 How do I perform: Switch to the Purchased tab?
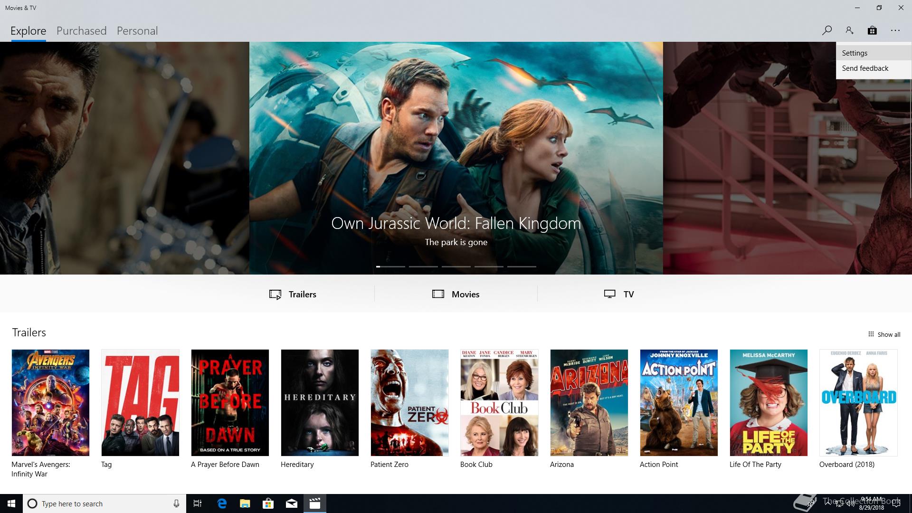(81, 31)
